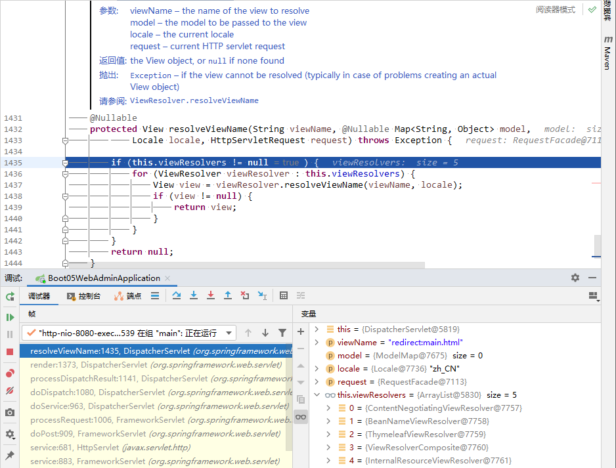
Task: Open debugger settings gear on left strip
Action: click(11, 434)
